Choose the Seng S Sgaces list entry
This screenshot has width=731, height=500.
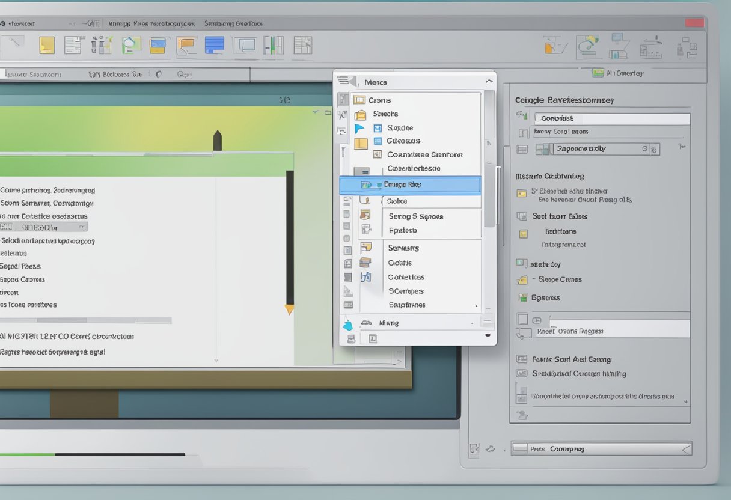pyautogui.click(x=415, y=216)
